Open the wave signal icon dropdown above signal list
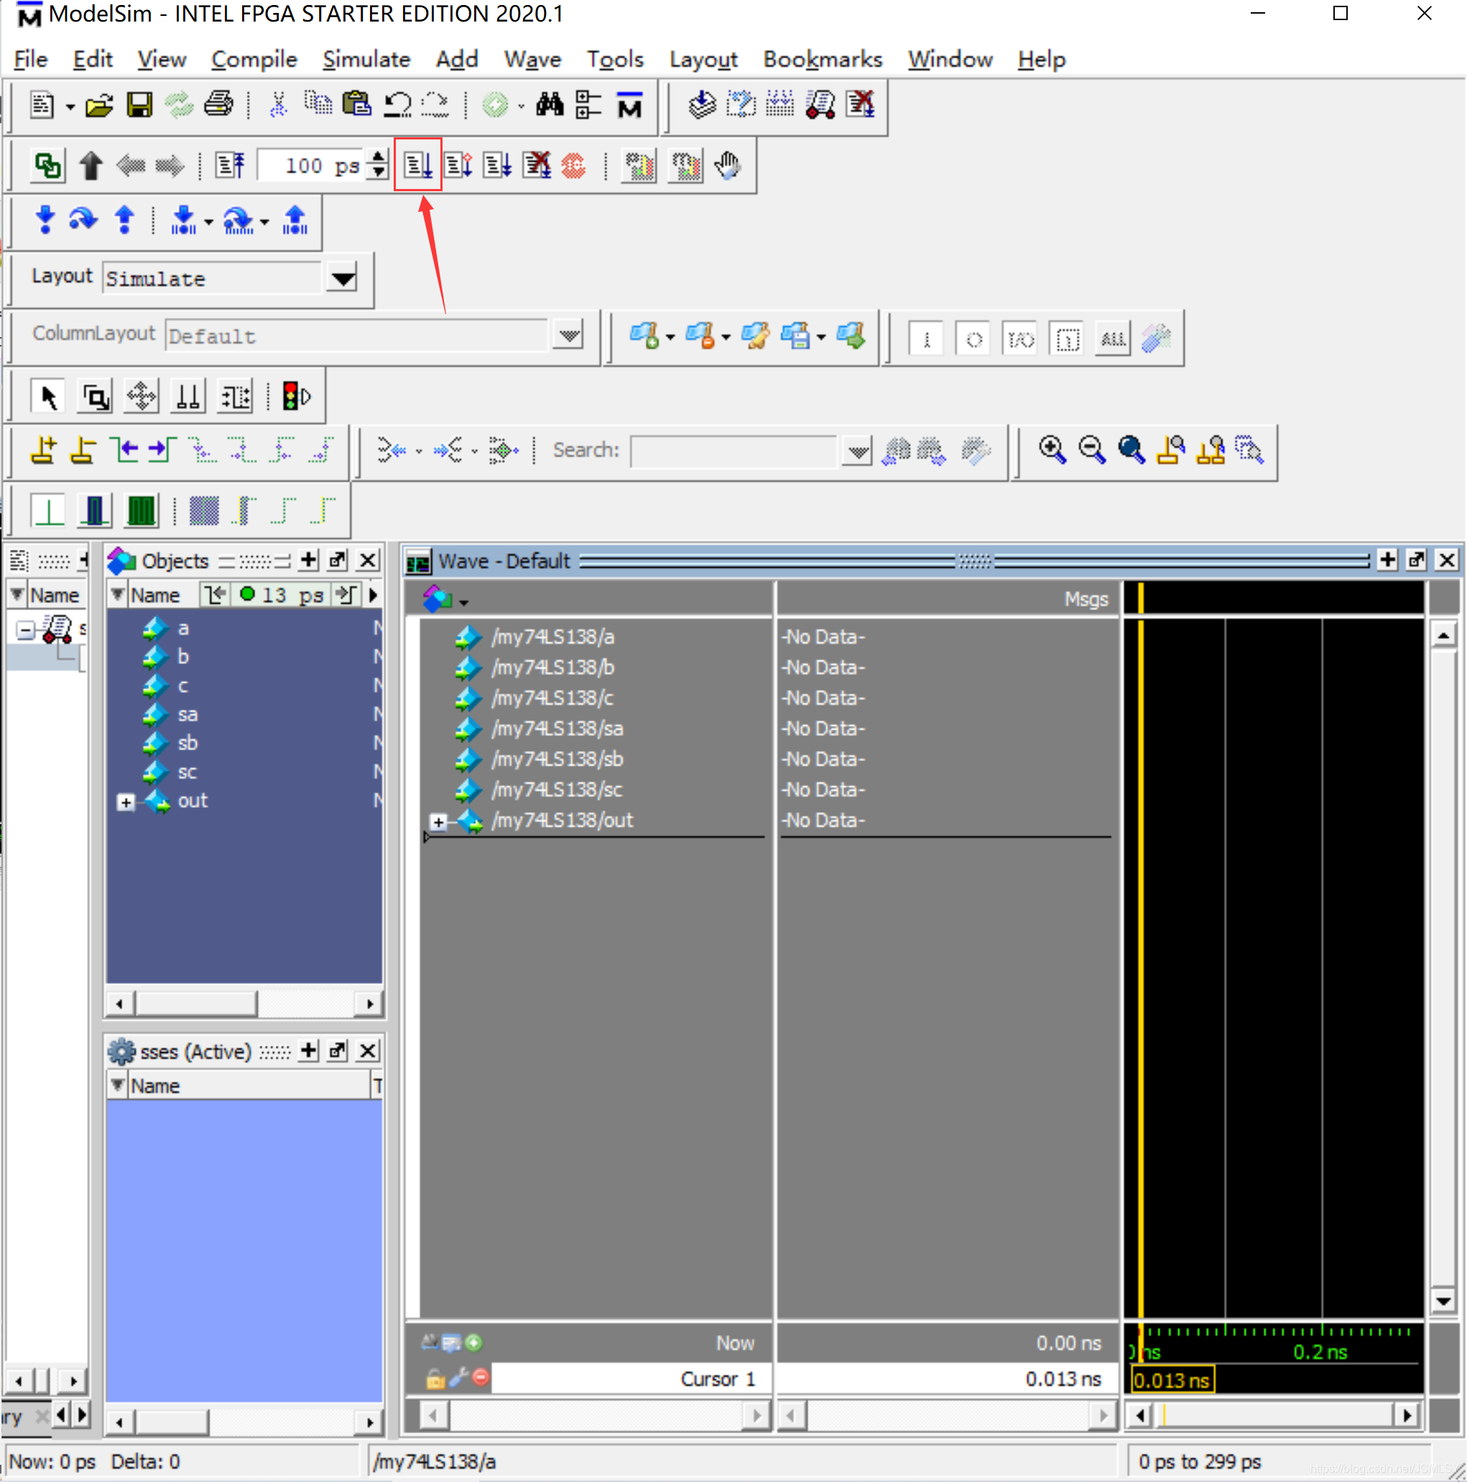Screen dimensions: 1467x1482 [463, 602]
